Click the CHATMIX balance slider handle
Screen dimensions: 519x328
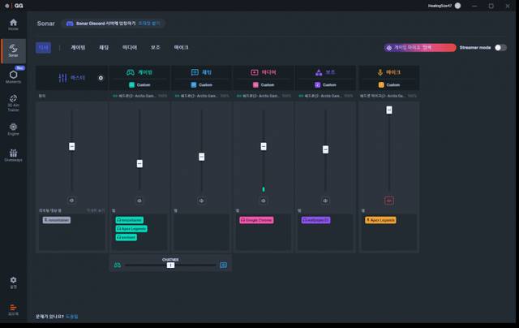point(170,265)
